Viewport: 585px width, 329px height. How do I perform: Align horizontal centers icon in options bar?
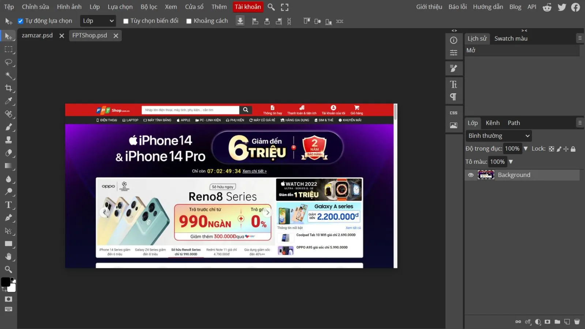click(267, 21)
